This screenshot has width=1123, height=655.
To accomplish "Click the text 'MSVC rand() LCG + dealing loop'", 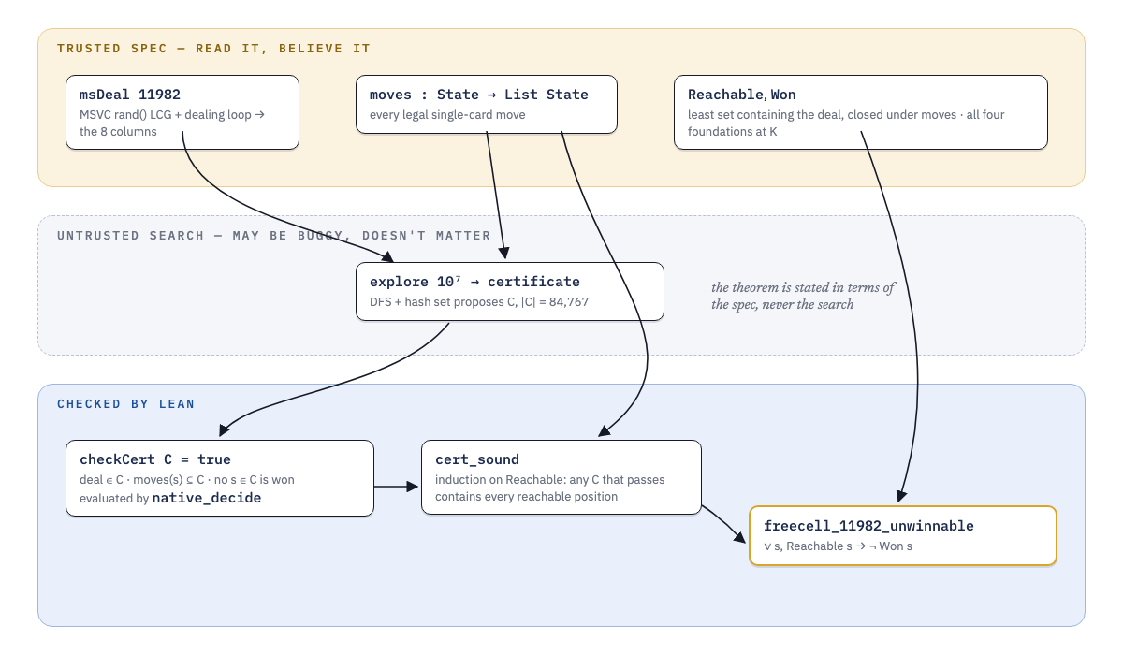I will pyautogui.click(x=167, y=115).
